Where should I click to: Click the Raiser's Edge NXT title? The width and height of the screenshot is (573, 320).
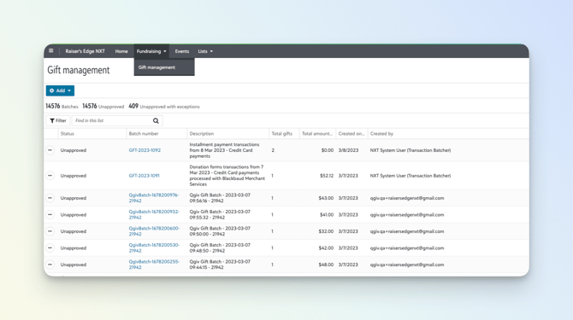pos(86,51)
